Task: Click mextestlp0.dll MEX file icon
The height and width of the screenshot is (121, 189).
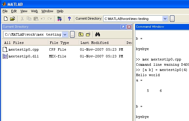Action: [5, 56]
